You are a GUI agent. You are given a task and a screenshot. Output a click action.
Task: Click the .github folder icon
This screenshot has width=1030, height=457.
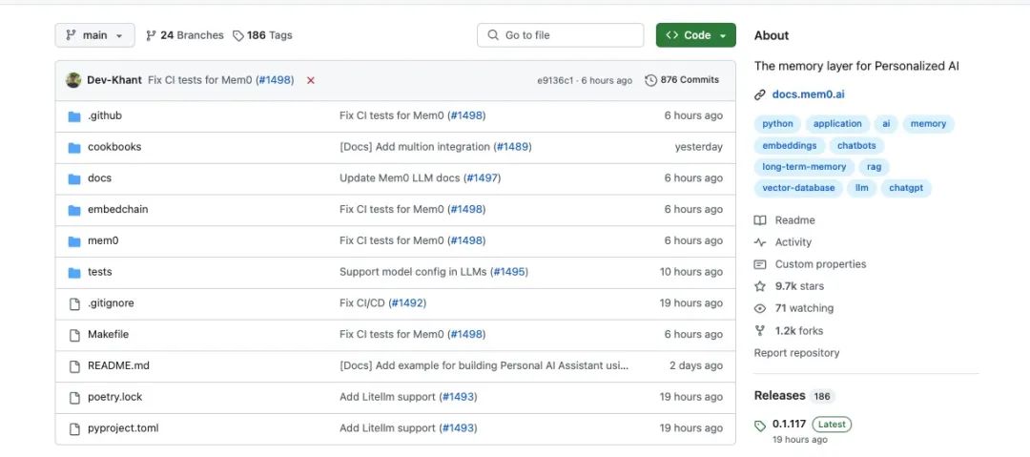coord(74,116)
